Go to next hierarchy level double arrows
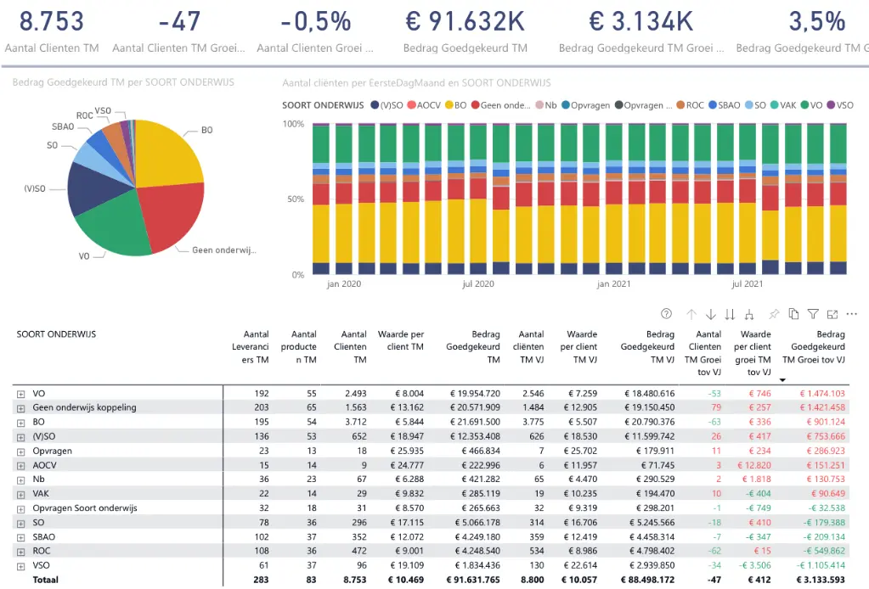Screen dimensions: 869x589 pos(730,314)
